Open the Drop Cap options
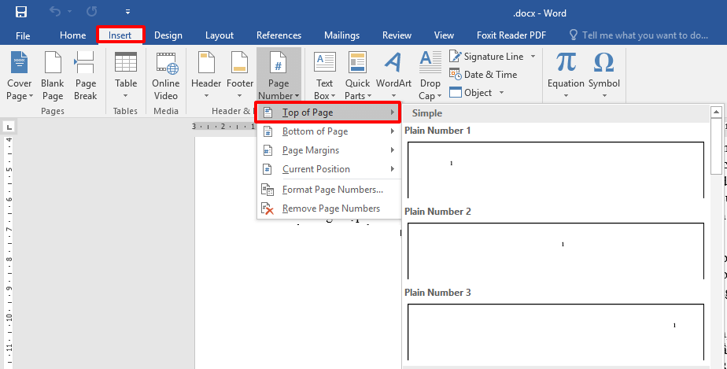 (430, 76)
